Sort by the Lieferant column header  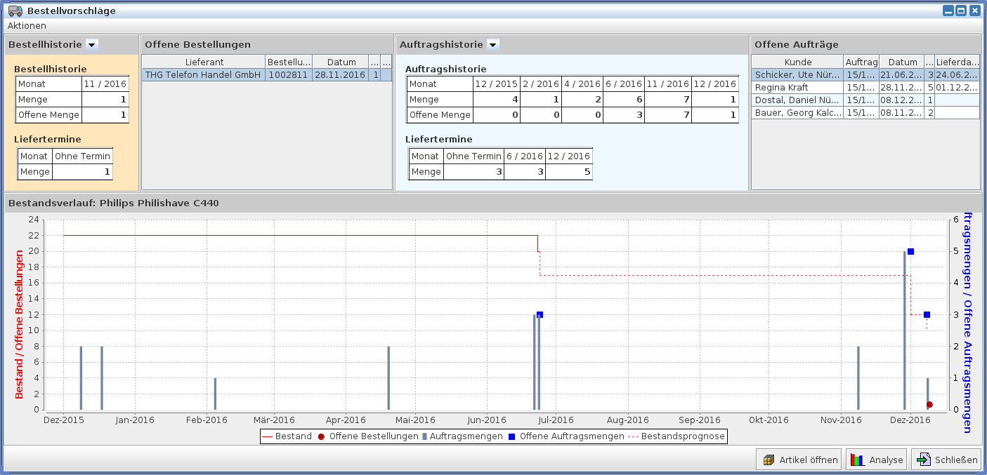204,62
